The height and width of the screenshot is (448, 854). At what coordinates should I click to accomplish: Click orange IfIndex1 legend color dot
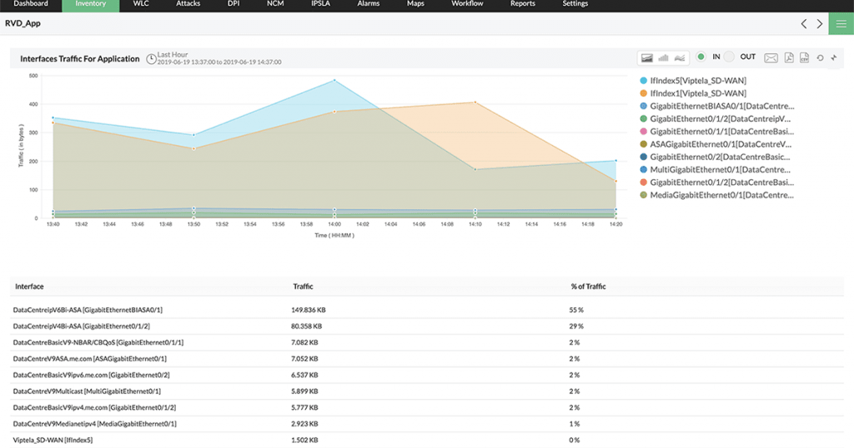643,94
